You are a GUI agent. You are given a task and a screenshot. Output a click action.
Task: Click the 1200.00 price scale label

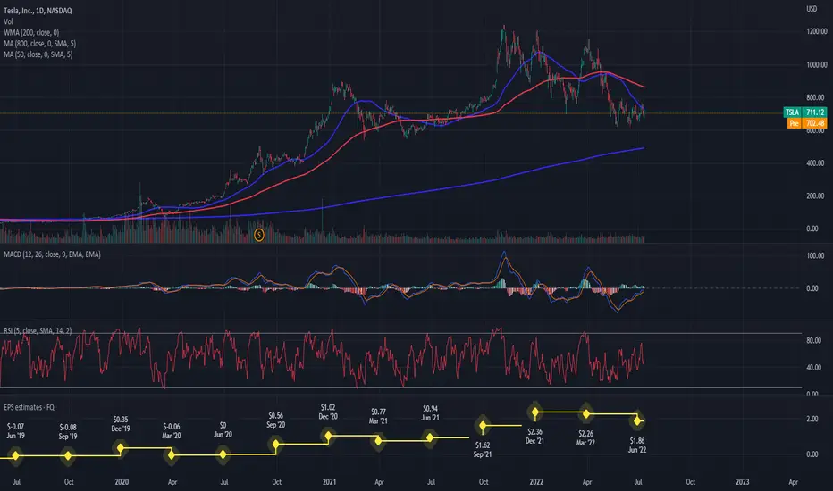816,32
